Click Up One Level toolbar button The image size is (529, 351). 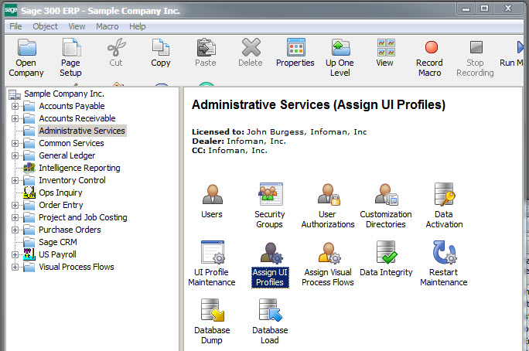pyautogui.click(x=340, y=58)
